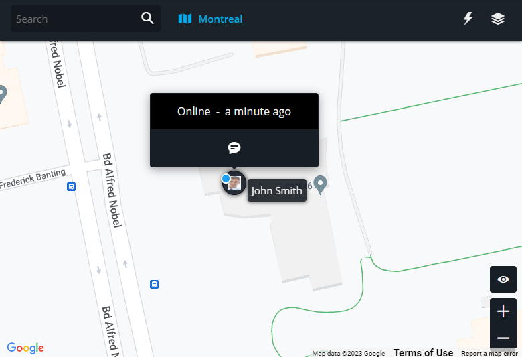The image size is (522, 357).
Task: Select the lower bus stop icon on Alfred Nobel
Action: 154,285
